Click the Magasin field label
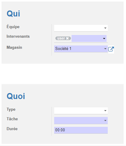 (x=14, y=48)
